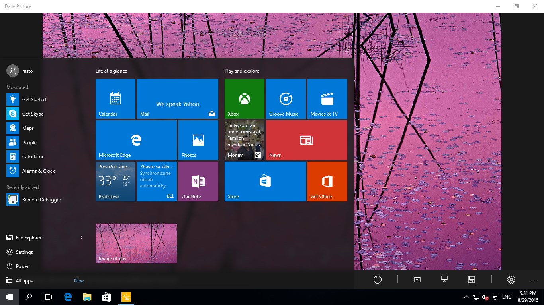Expand the File Explorer jump list arrow
The height and width of the screenshot is (305, 544).
point(82,237)
